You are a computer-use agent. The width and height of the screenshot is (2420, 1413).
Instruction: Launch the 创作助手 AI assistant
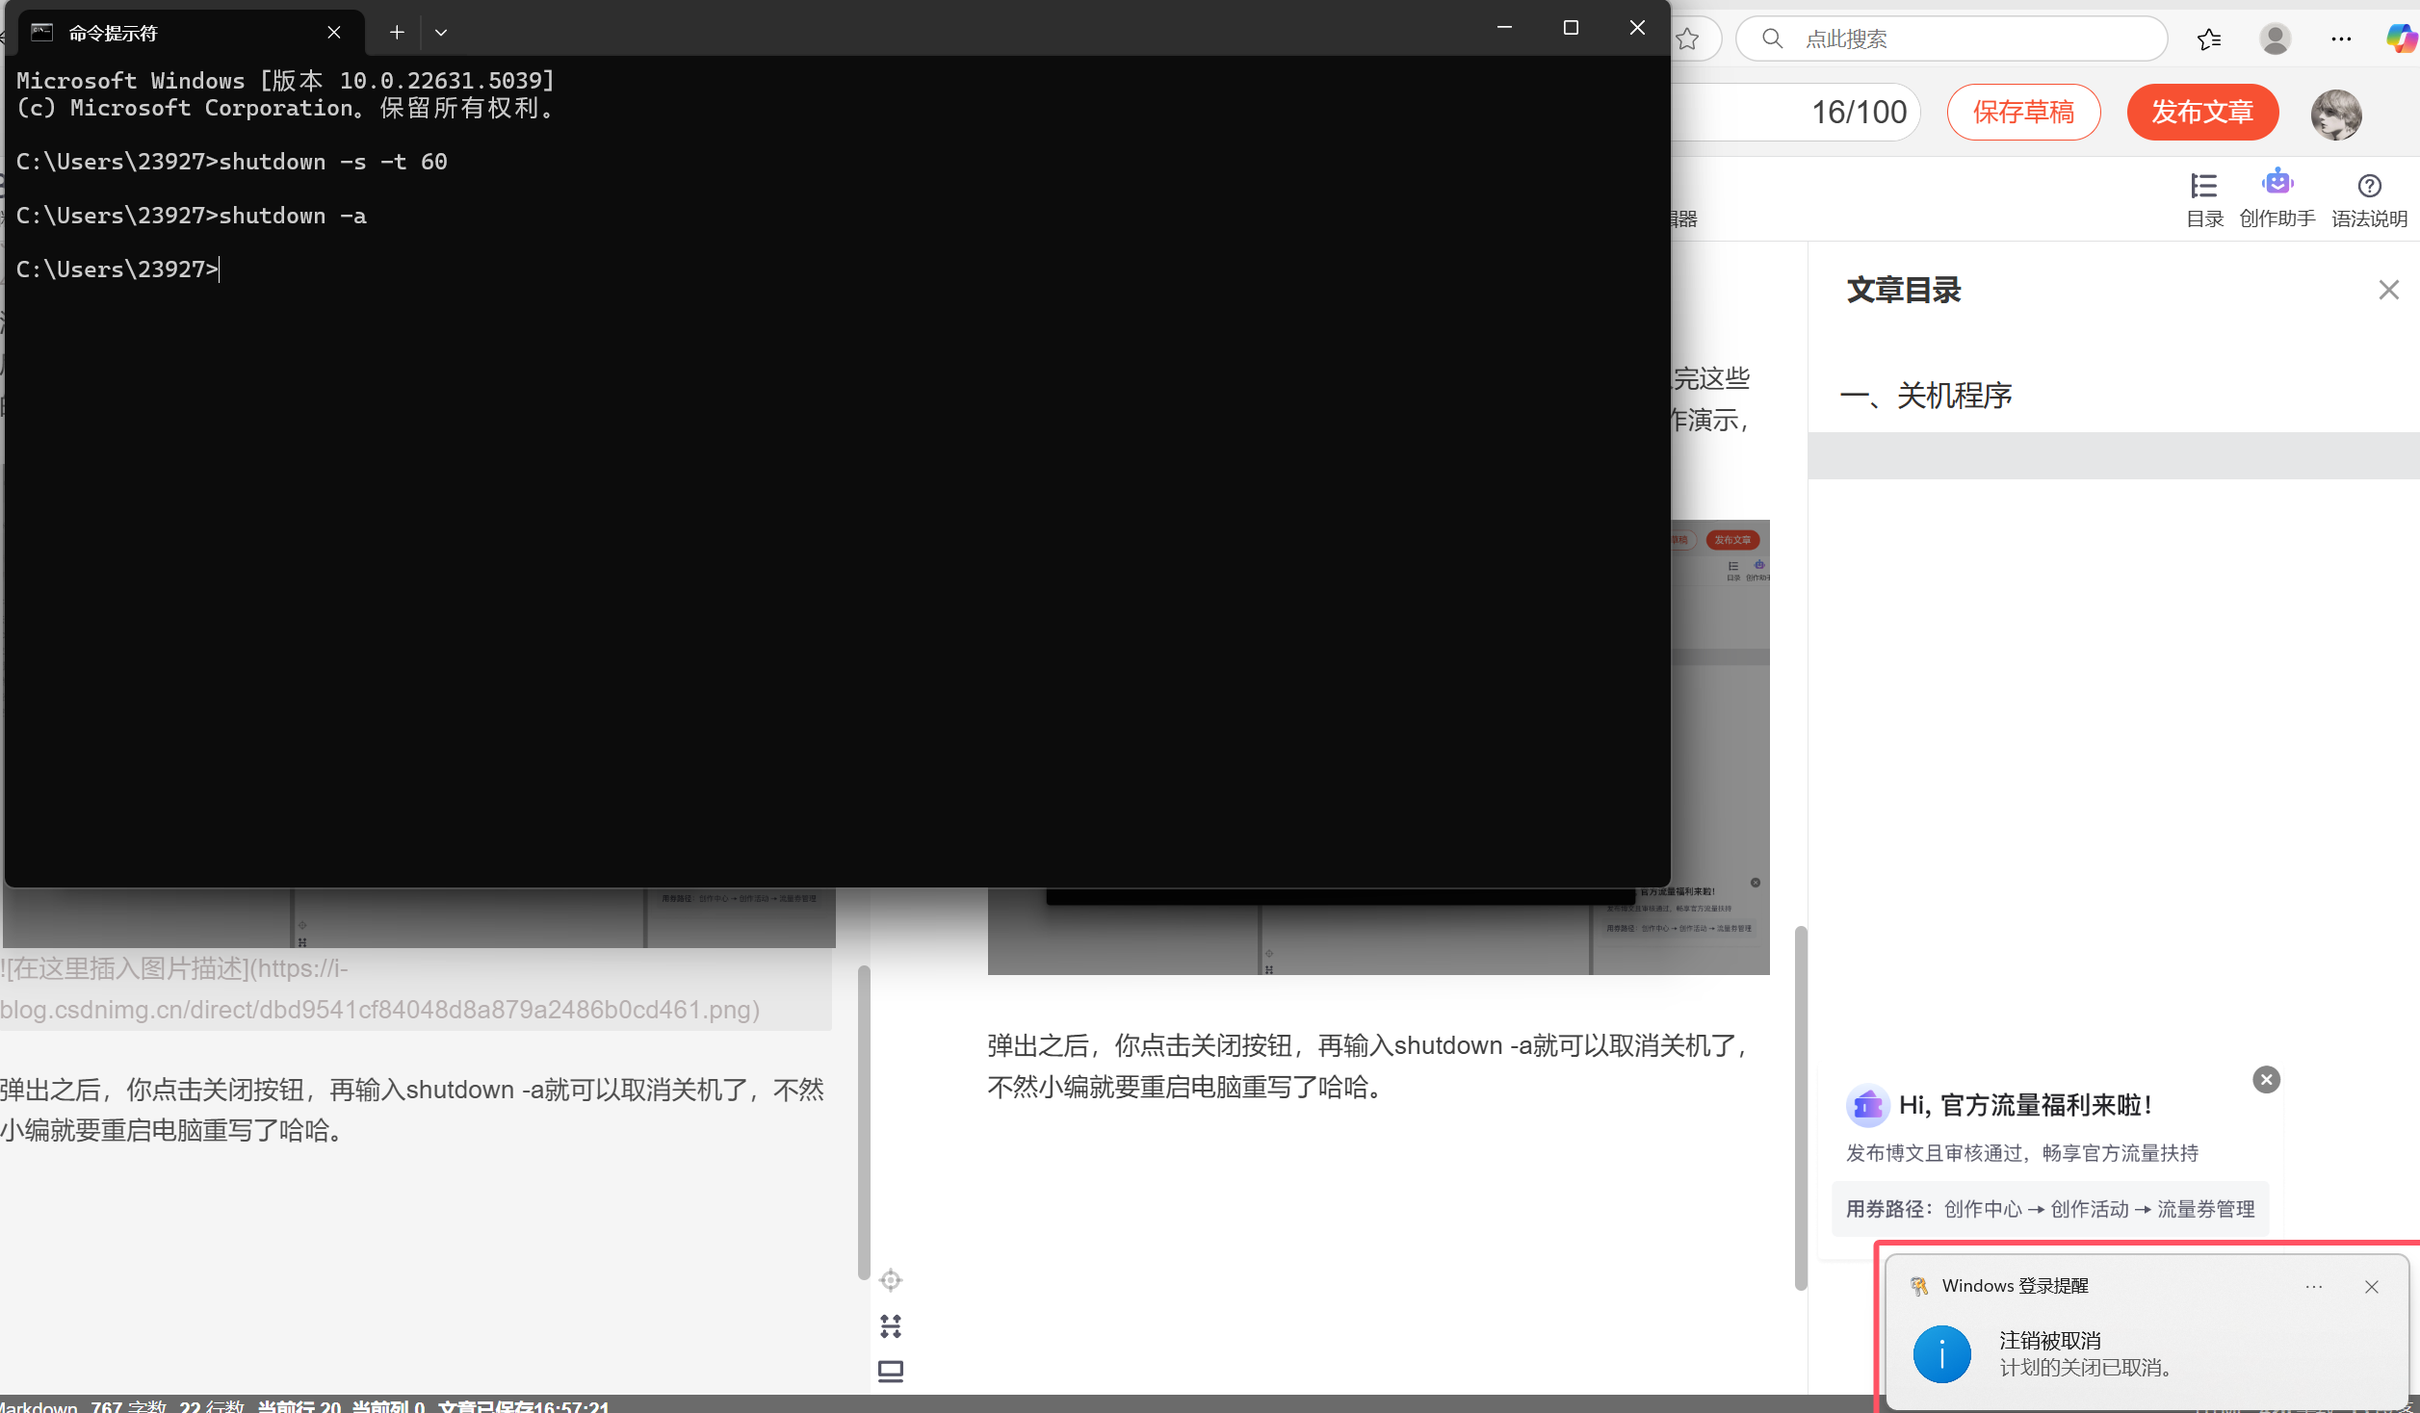(x=2277, y=197)
